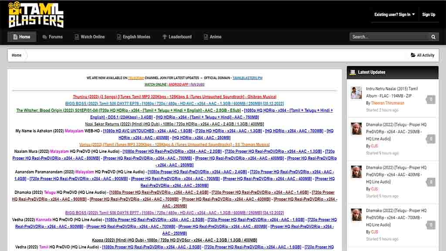Click reply count badge for Dhamaka 700MB post

point(431,225)
